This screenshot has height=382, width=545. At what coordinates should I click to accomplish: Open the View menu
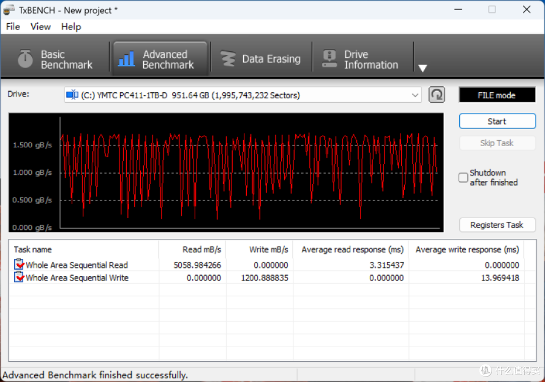tap(41, 27)
